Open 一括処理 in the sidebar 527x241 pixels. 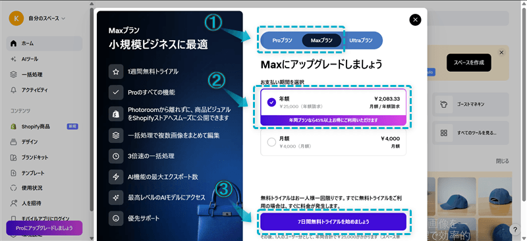pyautogui.click(x=44, y=74)
